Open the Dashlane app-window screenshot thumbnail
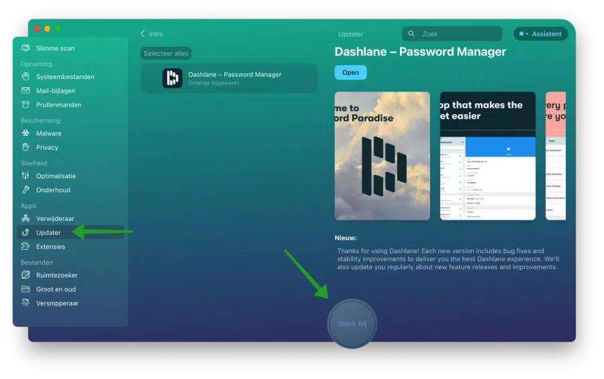The width and height of the screenshot is (604, 379). coord(488,155)
